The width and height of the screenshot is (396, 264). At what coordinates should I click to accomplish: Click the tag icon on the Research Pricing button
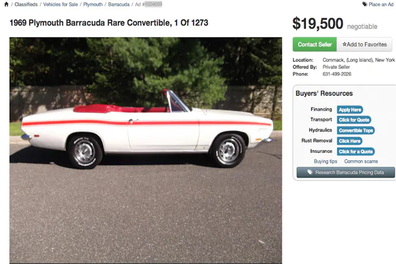point(309,172)
